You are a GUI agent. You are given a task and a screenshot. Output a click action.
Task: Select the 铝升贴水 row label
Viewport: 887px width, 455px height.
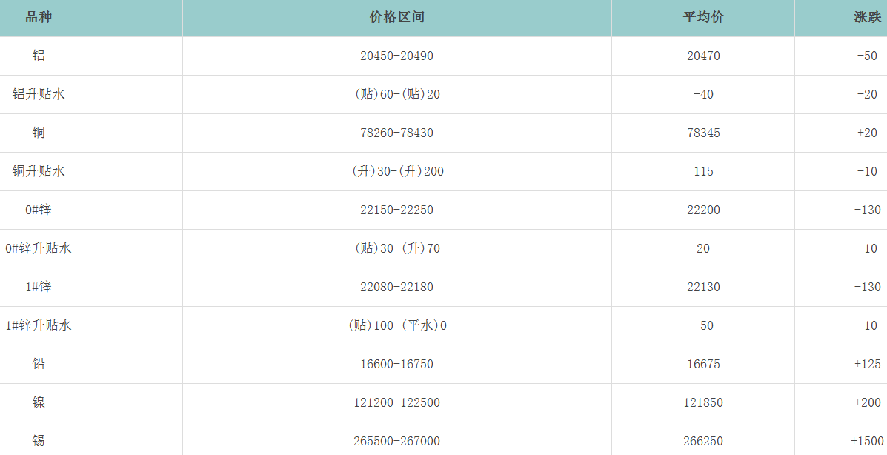pyautogui.click(x=39, y=94)
